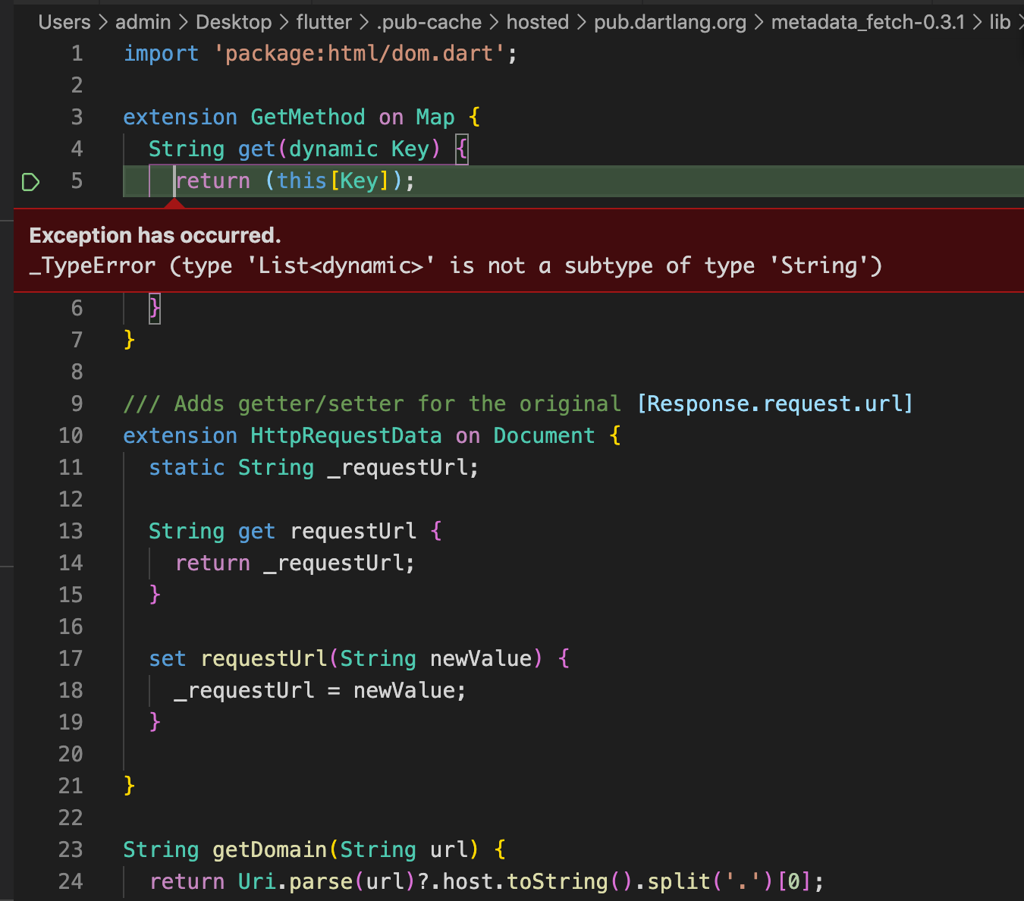Screen dimensions: 1024x901
Task: Click the chevron after Users
Action: click(102, 22)
